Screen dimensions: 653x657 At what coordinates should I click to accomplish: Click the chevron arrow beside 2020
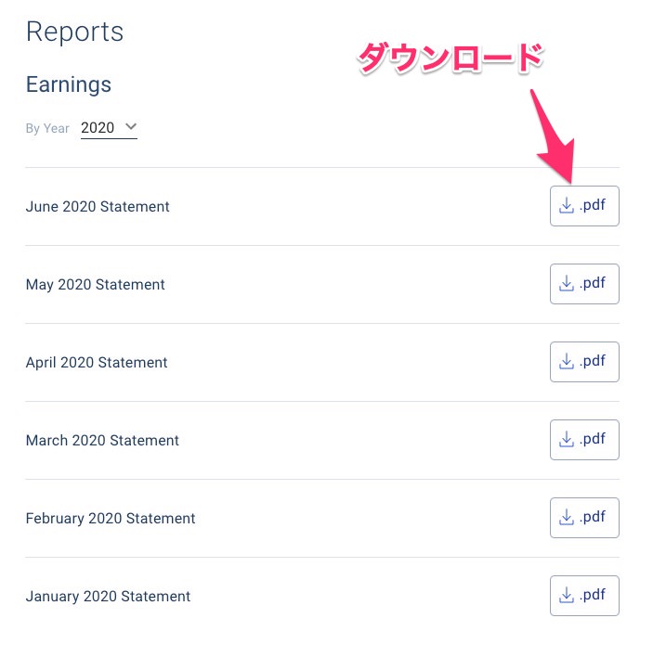click(130, 127)
